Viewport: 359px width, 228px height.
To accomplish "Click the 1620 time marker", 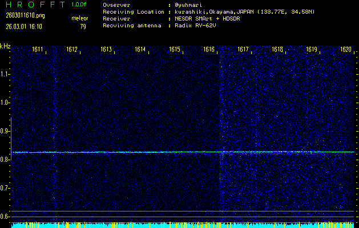I will coord(346,50).
